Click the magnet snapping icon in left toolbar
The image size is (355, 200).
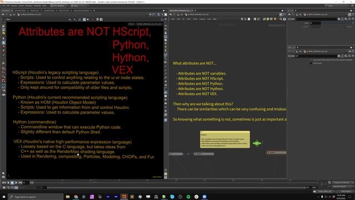tap(3, 80)
